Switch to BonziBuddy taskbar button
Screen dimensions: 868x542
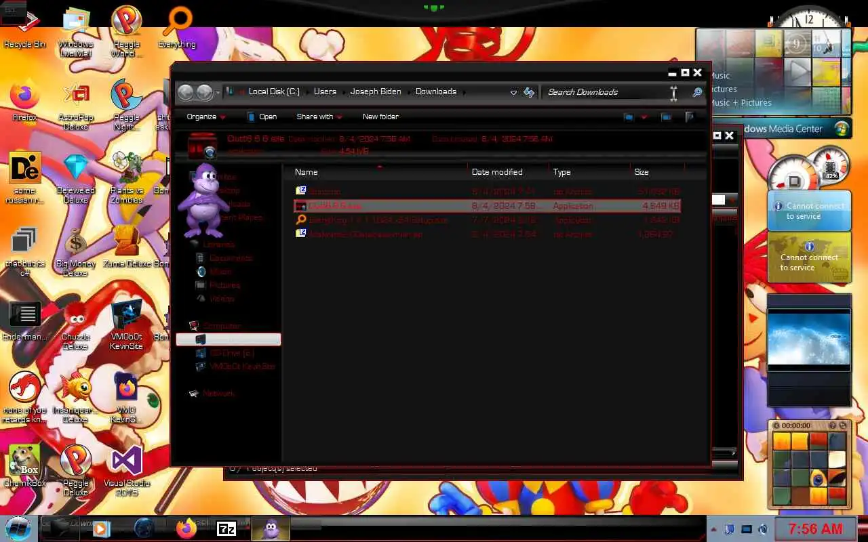point(271,528)
